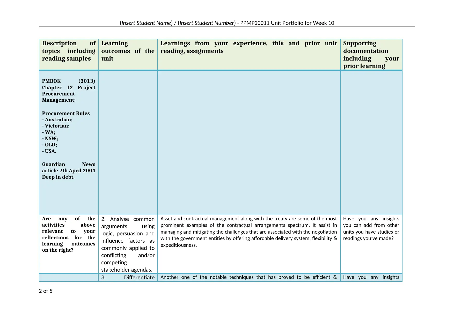Click the large empty blue Learnings cell
Image resolution: width=454 pixels, height=321 pixels.
[x=249, y=143]
